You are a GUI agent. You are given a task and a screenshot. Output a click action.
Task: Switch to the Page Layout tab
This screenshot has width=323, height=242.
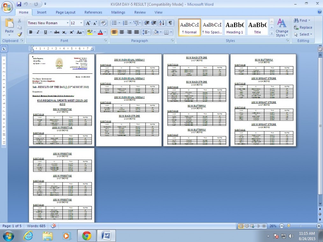(65, 12)
